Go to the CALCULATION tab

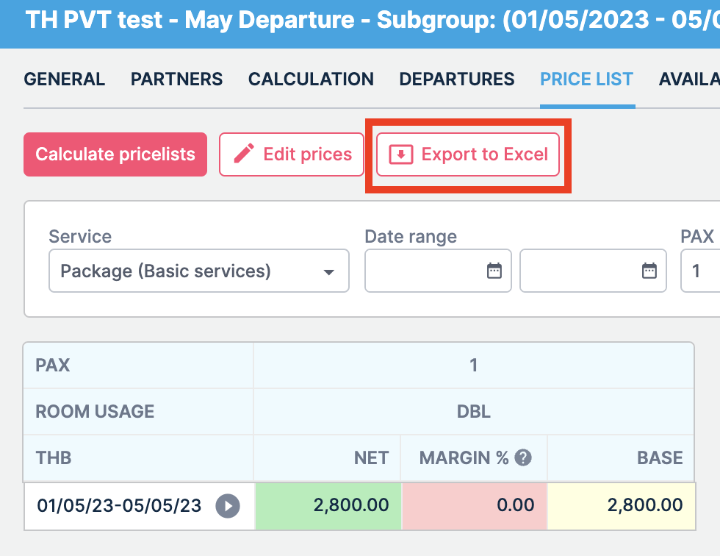pos(311,79)
